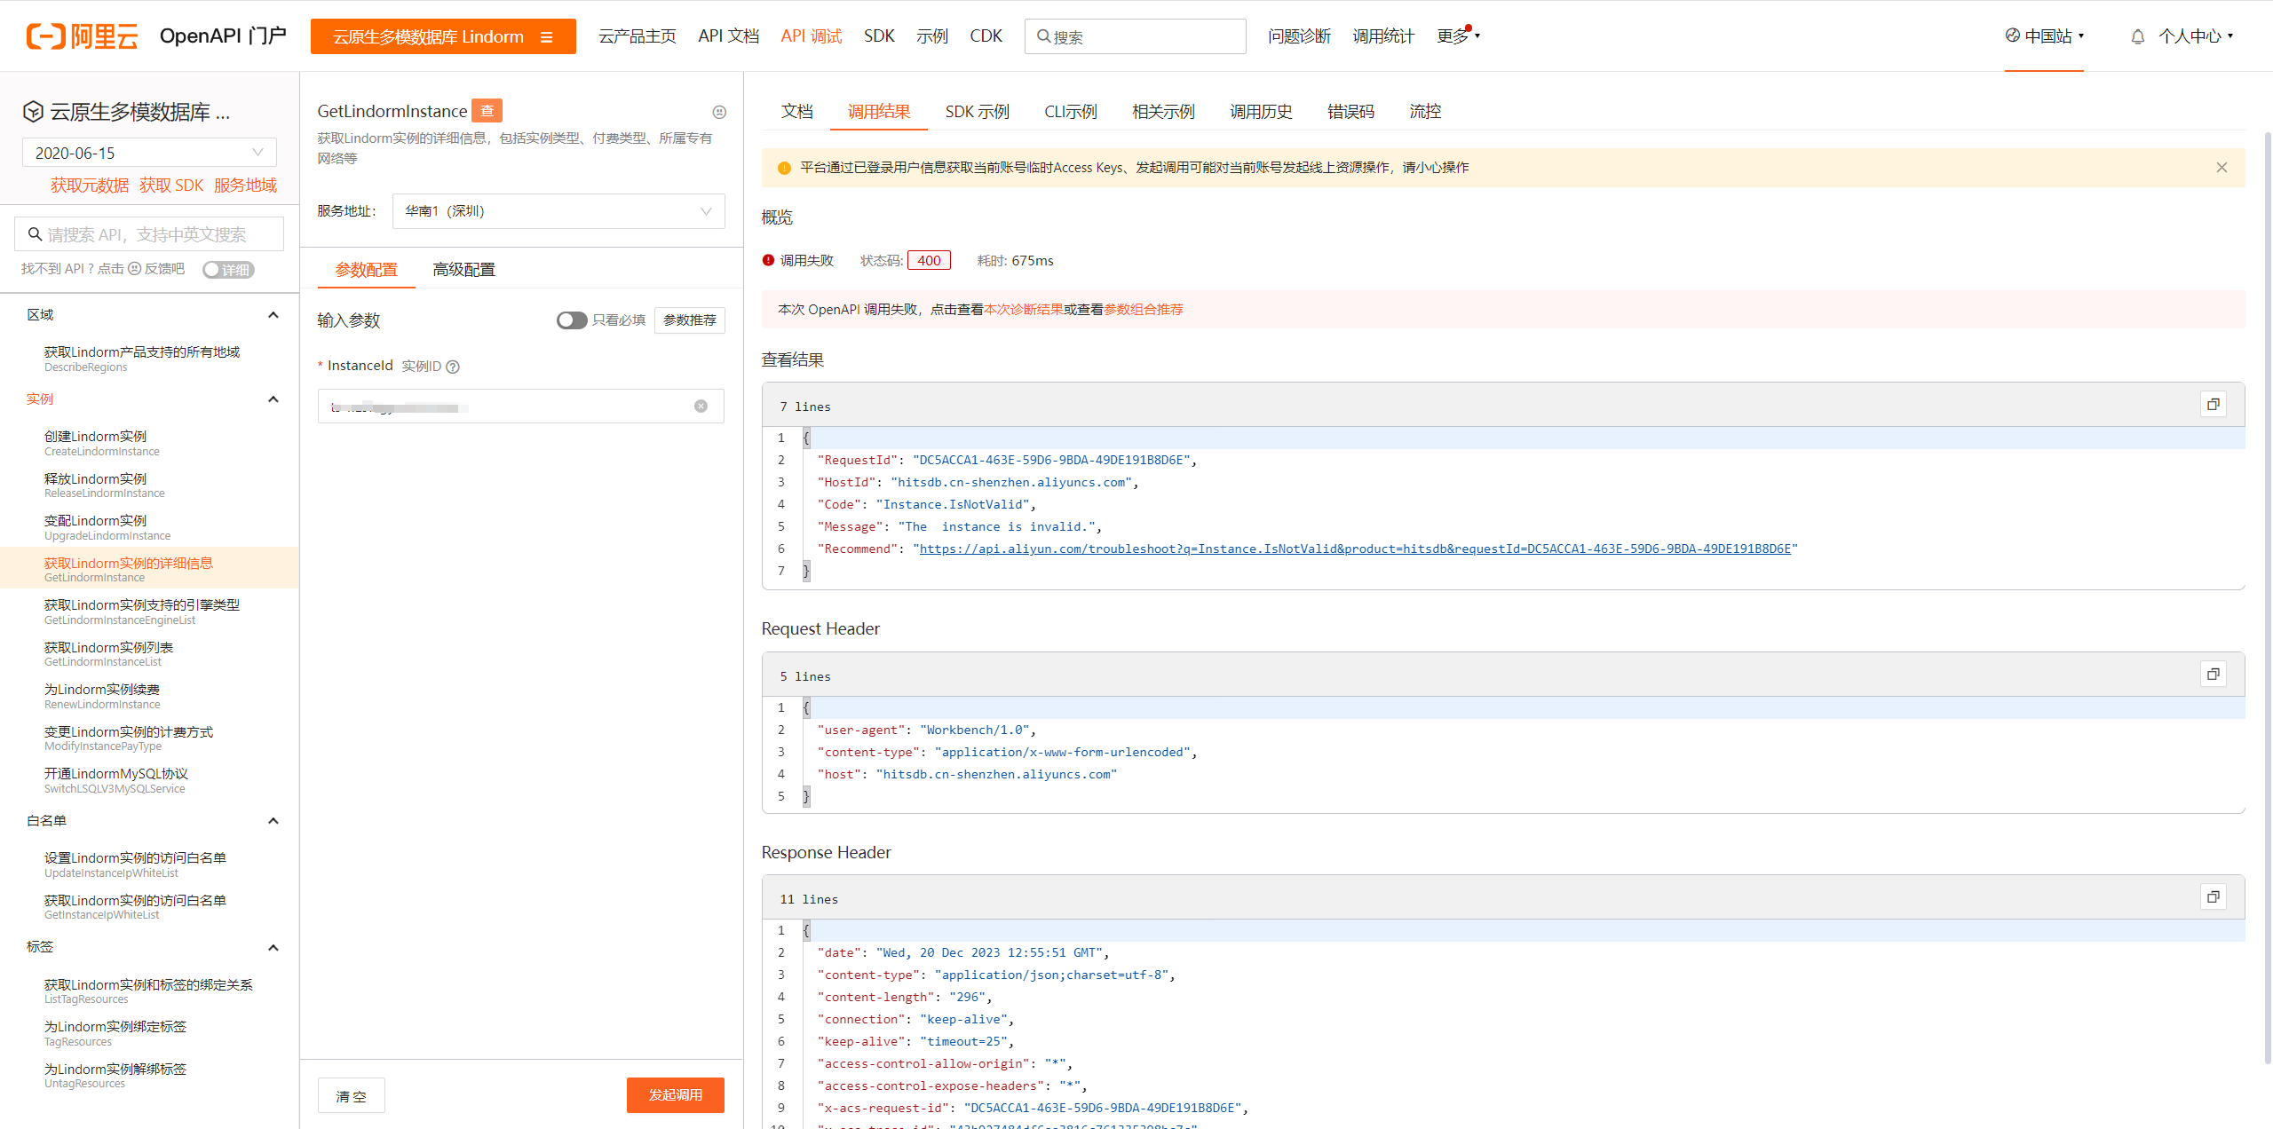Open product menu hamburger icon next to Lindorm
Image resolution: width=2273 pixels, height=1129 pixels.
(547, 37)
